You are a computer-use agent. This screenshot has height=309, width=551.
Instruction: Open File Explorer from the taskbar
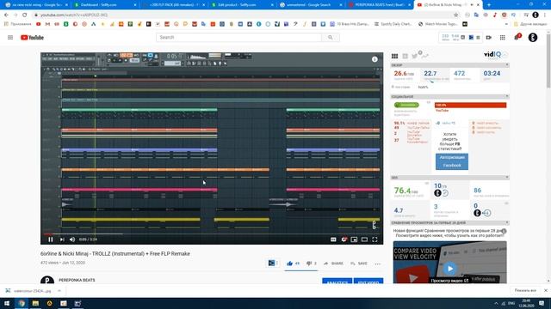[35, 303]
